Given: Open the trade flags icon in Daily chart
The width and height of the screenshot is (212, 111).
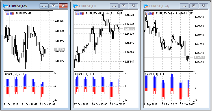Looking at the screenshot, I should (x=152, y=13).
